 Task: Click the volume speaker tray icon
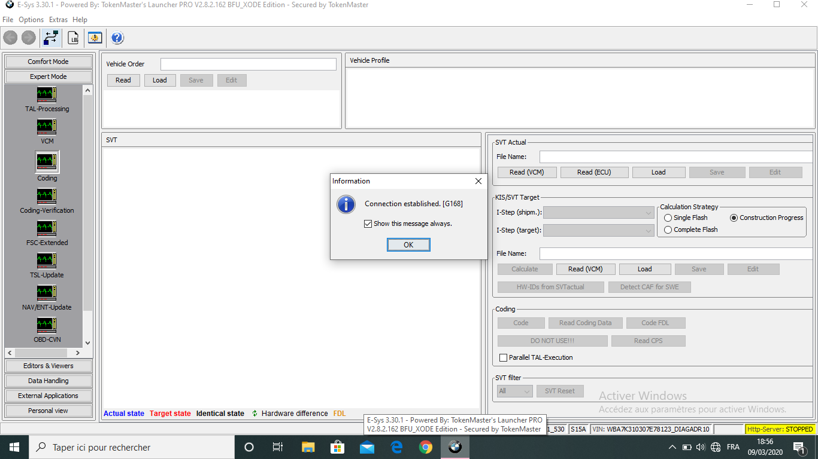701,447
